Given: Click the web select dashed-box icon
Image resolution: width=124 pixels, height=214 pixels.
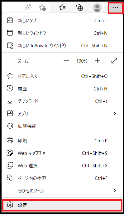Looking at the screenshot, I should click(10, 166).
